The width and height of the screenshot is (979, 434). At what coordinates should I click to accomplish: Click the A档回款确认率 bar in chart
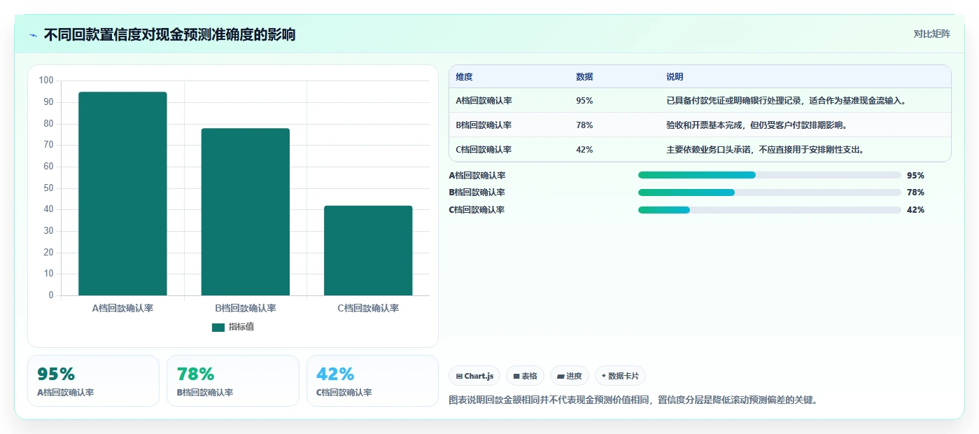tap(122, 193)
